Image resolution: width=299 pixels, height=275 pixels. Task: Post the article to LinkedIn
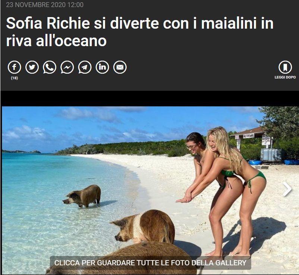102,67
